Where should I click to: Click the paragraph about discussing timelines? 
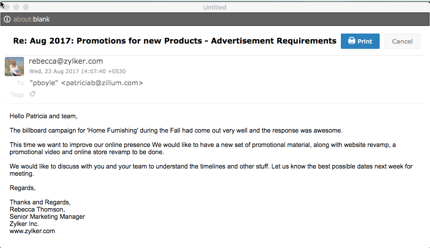click(211, 170)
